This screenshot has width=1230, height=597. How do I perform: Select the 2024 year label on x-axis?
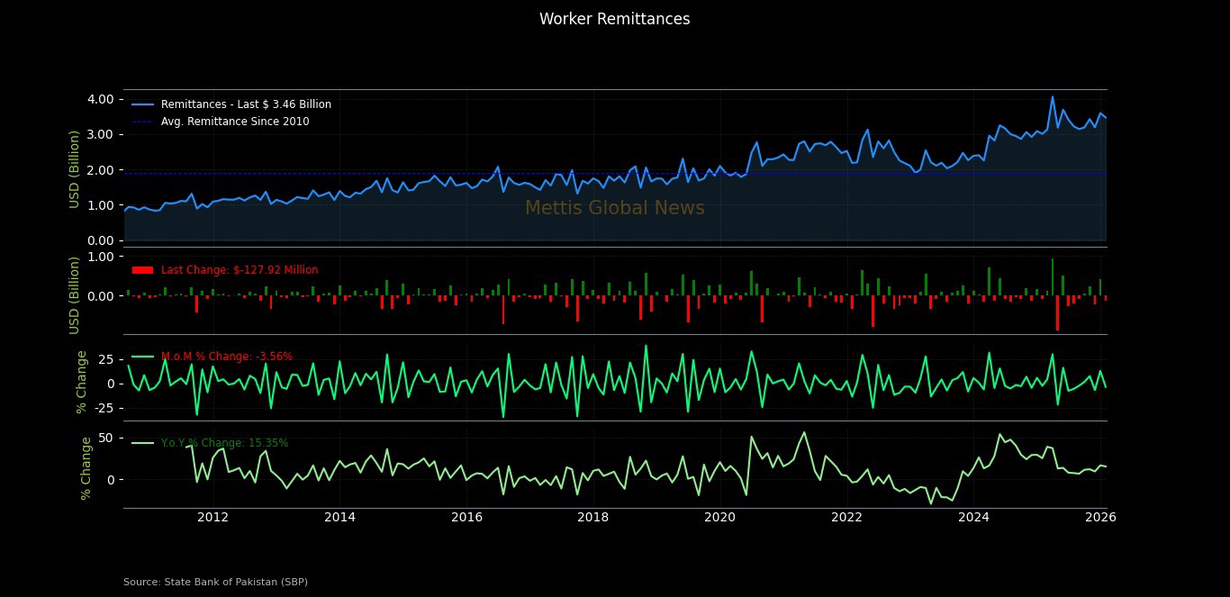click(973, 517)
